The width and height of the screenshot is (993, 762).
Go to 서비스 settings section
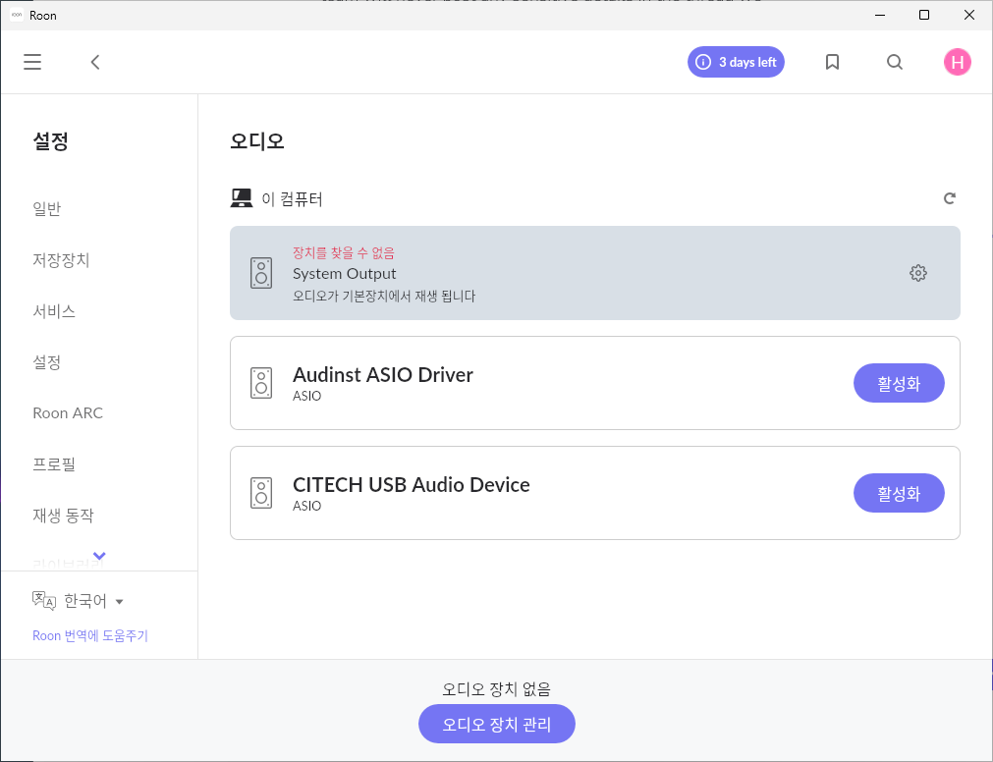tap(54, 311)
